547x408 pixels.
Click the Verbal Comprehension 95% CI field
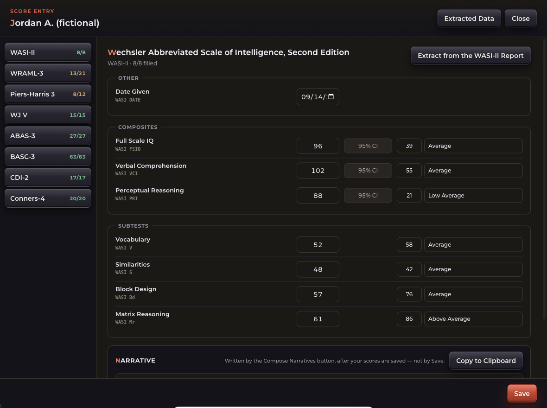coord(368,171)
